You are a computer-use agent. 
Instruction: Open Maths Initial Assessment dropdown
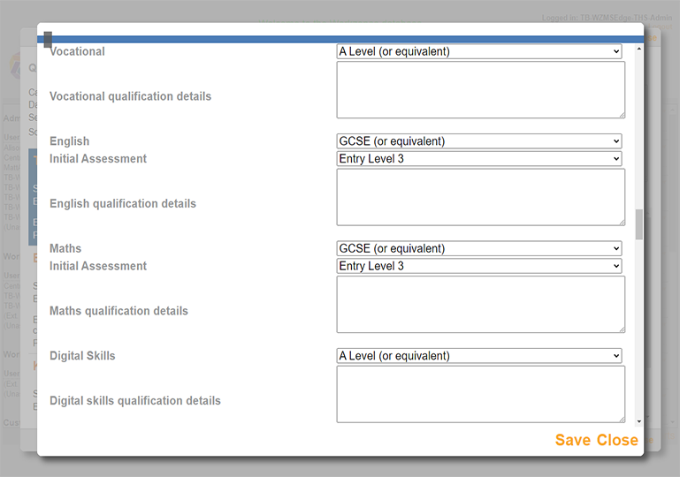click(x=479, y=266)
